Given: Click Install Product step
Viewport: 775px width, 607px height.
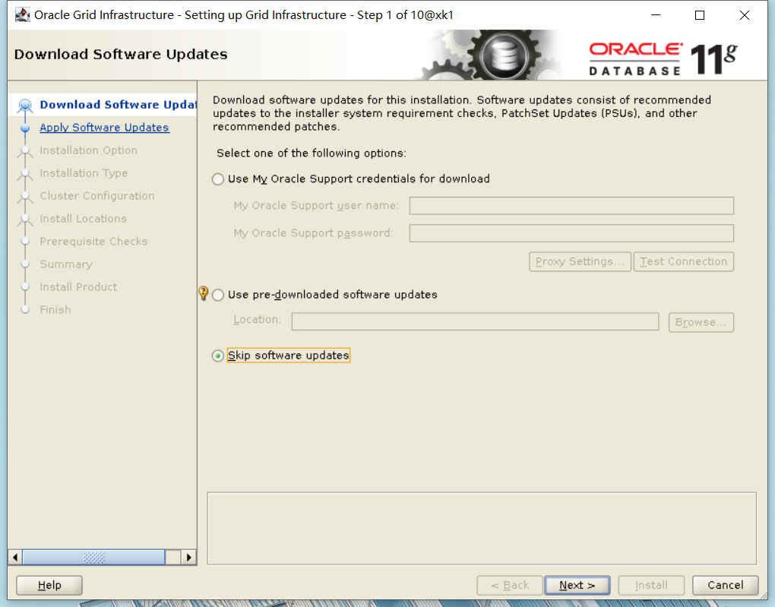Looking at the screenshot, I should pyautogui.click(x=78, y=286).
